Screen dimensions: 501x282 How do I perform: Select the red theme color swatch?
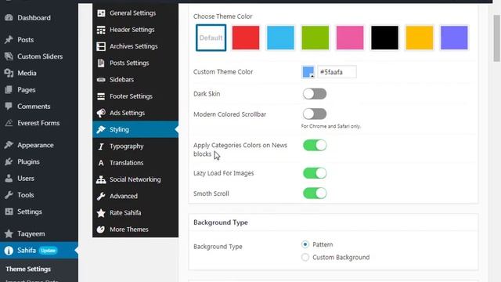point(246,38)
